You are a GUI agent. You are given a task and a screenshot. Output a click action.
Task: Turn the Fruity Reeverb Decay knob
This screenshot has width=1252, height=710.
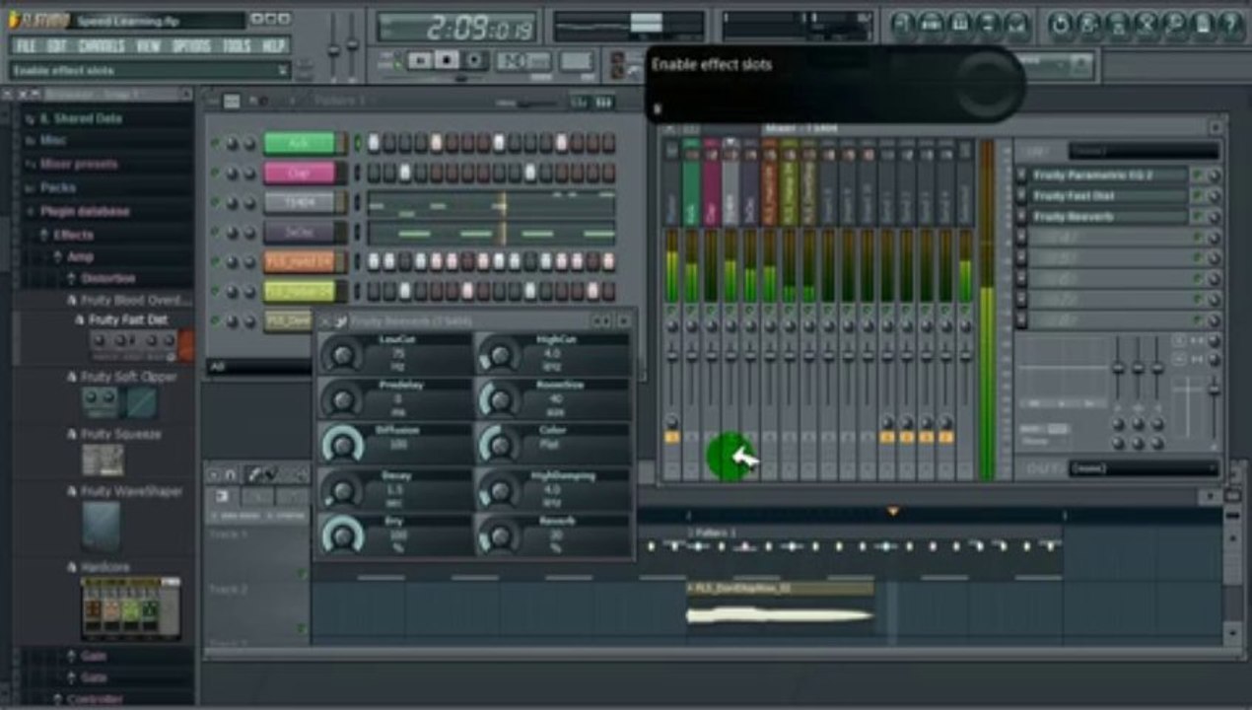[342, 489]
